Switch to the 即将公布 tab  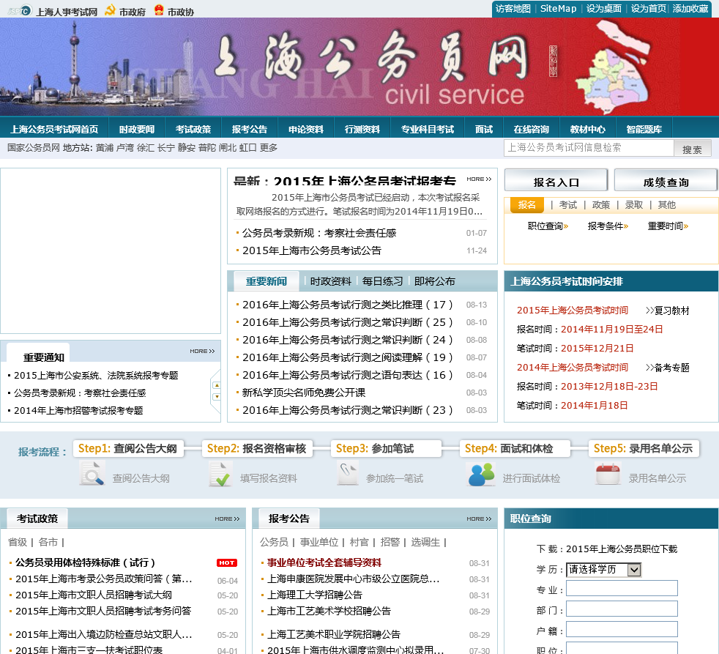click(435, 281)
